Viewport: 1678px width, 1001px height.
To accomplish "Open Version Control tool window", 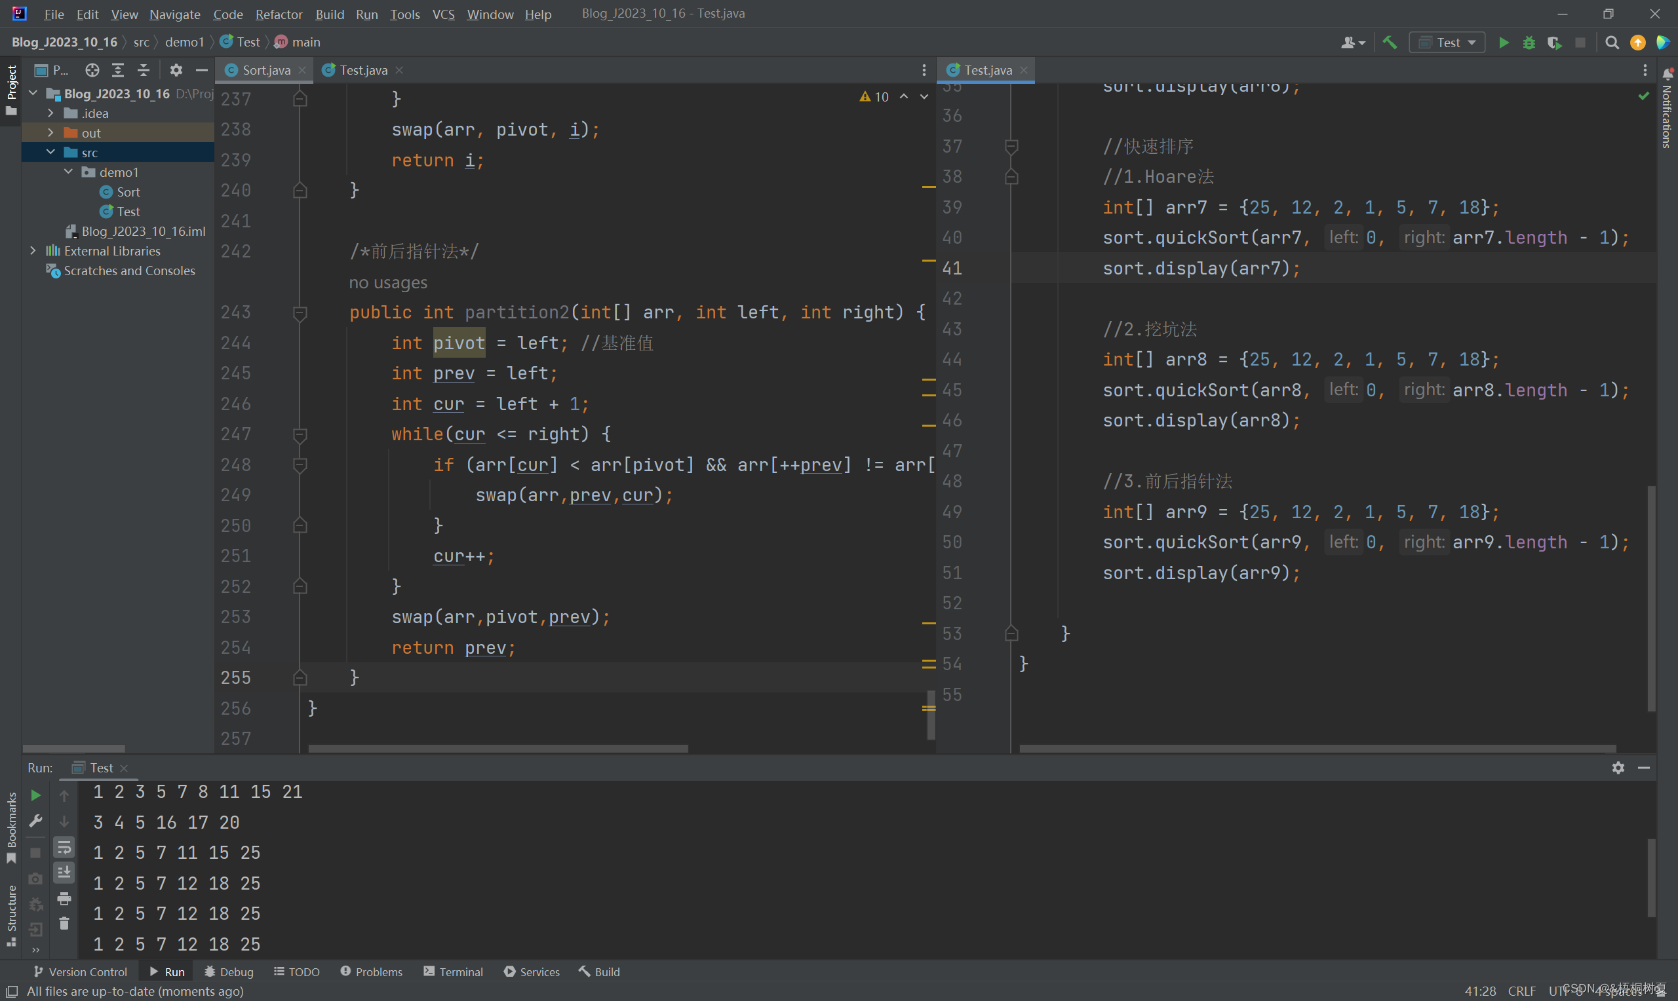I will (81, 972).
